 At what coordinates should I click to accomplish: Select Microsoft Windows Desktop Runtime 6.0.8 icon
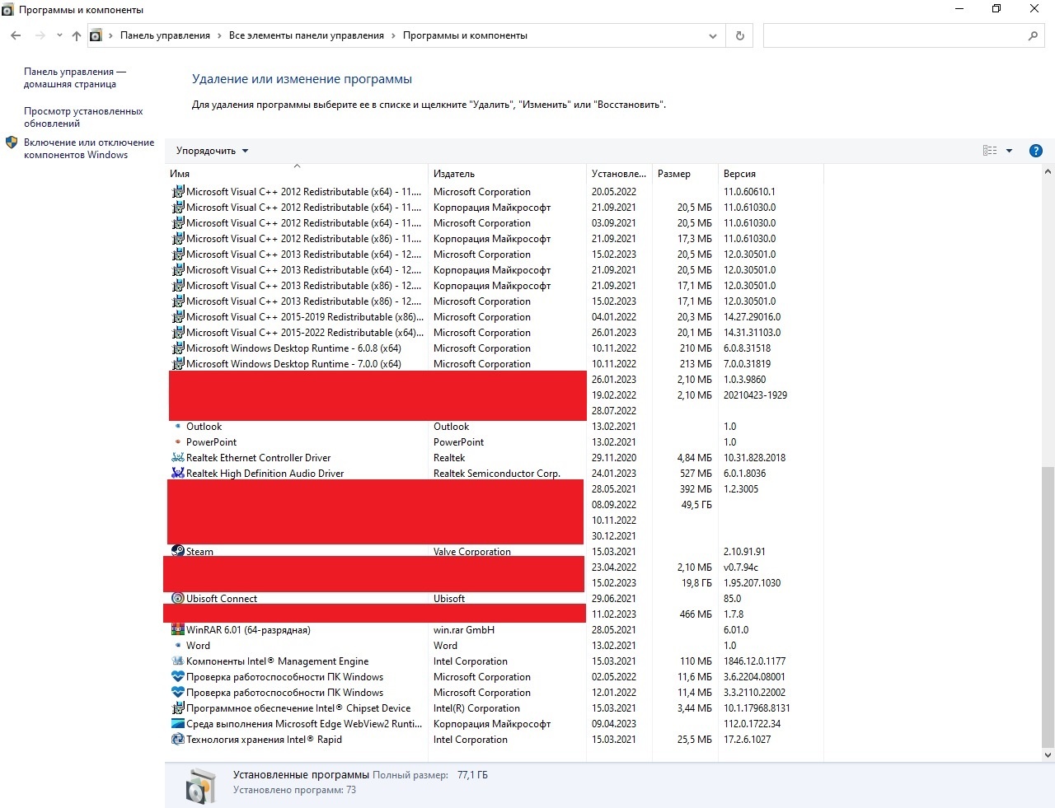(178, 348)
